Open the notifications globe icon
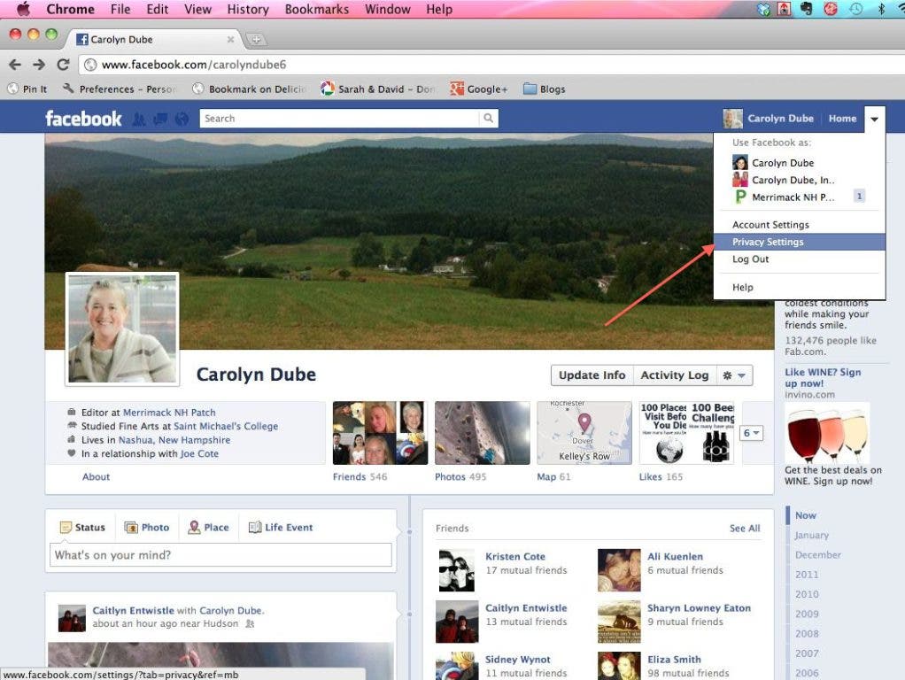905x680 pixels. [x=182, y=119]
